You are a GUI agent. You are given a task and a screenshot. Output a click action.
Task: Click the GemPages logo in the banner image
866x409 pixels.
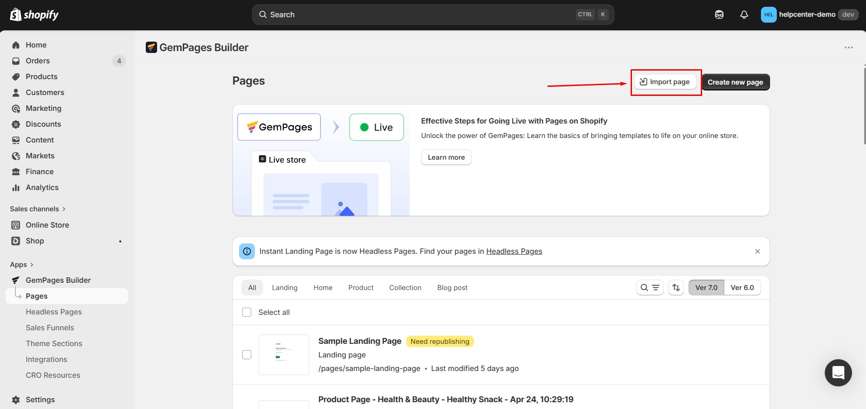click(279, 127)
